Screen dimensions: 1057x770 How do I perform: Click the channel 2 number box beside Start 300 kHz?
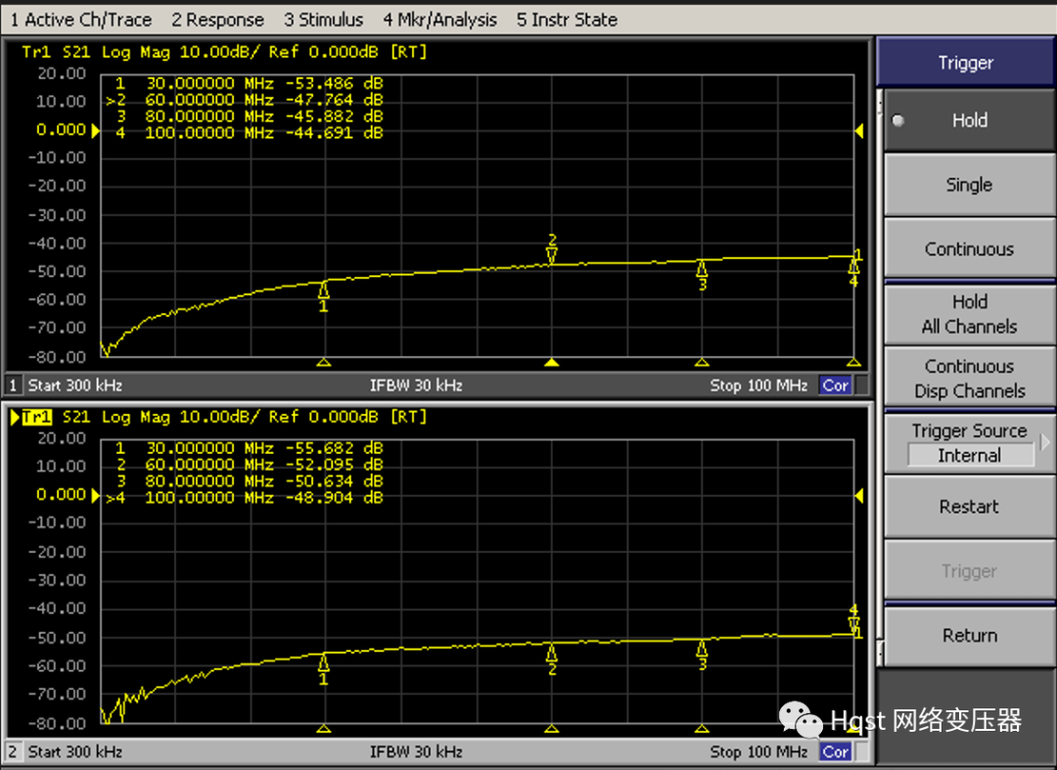(x=14, y=751)
